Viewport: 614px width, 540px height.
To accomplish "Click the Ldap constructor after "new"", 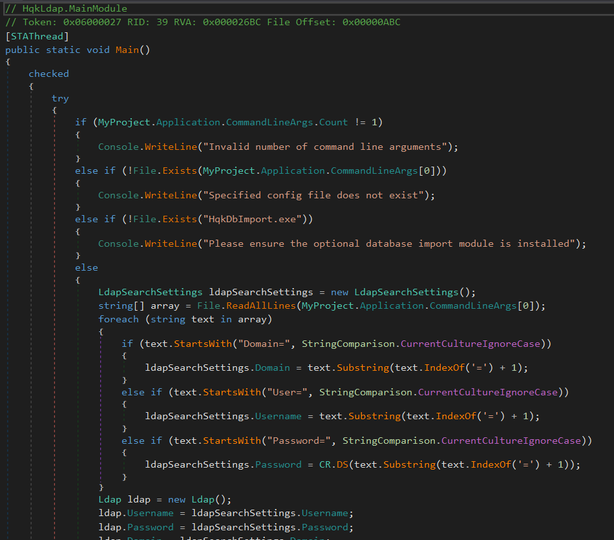I will tap(203, 500).
